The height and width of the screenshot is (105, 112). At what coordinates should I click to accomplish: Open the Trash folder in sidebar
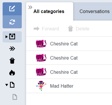point(12,61)
